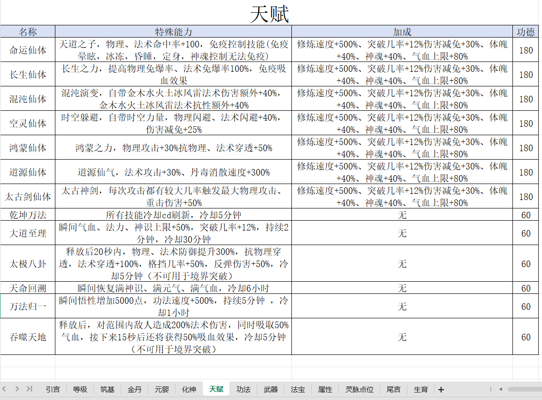Click the previous sheet navigation arrow
This screenshot has height=400, width=542.
[4, 389]
